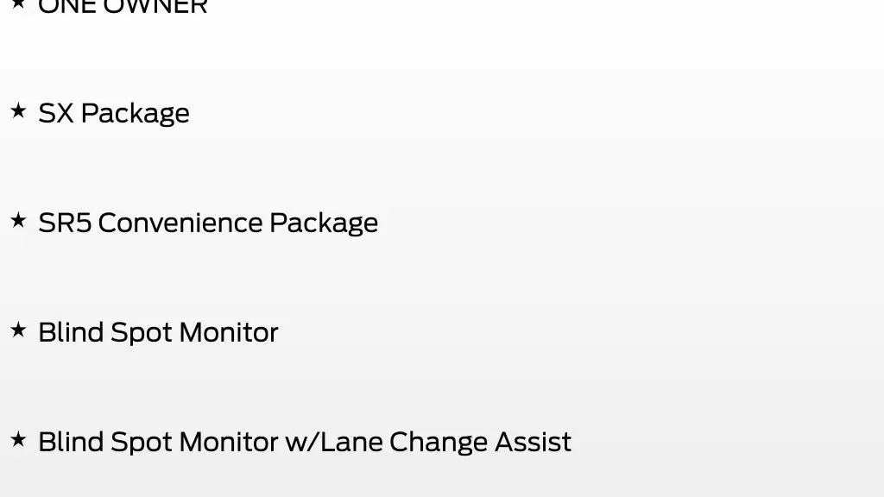This screenshot has width=884, height=497.
Task: Click the star icon next to SX Package
Action: (18, 110)
